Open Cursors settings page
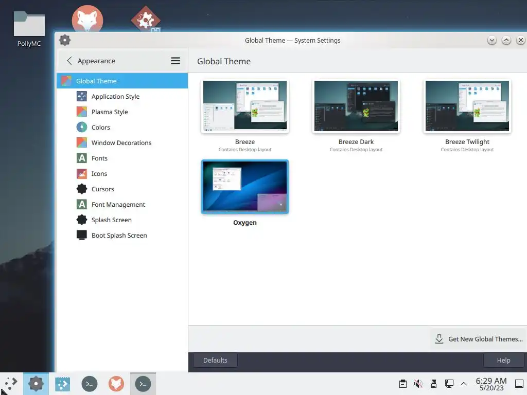Viewport: 527px width, 395px height. [122, 189]
